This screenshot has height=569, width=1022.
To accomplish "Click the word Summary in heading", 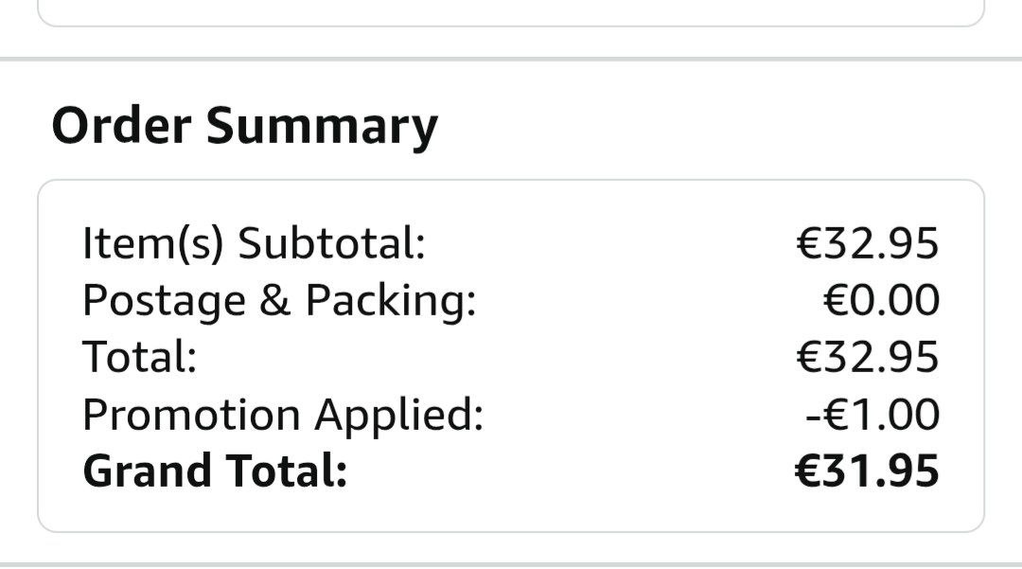I will click(322, 128).
